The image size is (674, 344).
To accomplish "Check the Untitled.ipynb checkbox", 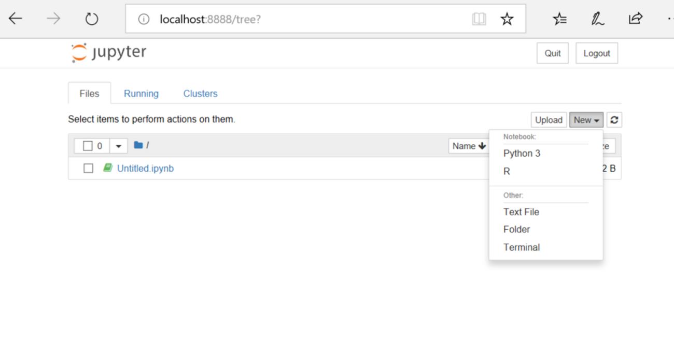I will pyautogui.click(x=89, y=169).
